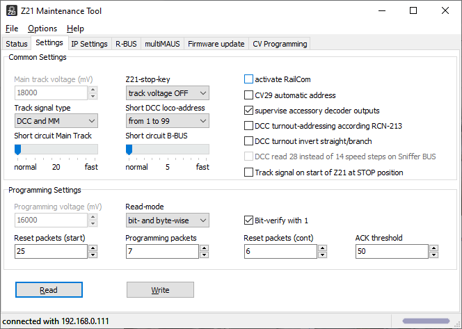The height and width of the screenshot is (329, 462).
Task: Open the CV Programming tab
Action: pos(280,44)
